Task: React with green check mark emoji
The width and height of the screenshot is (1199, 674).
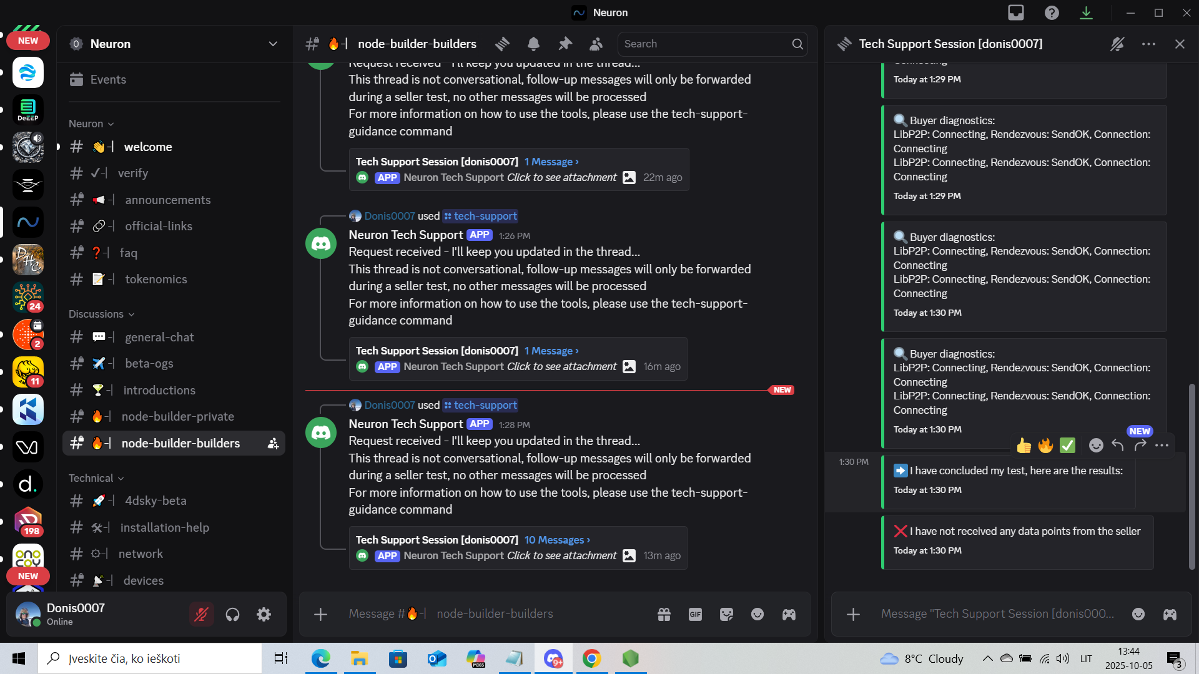Action: [x=1068, y=445]
